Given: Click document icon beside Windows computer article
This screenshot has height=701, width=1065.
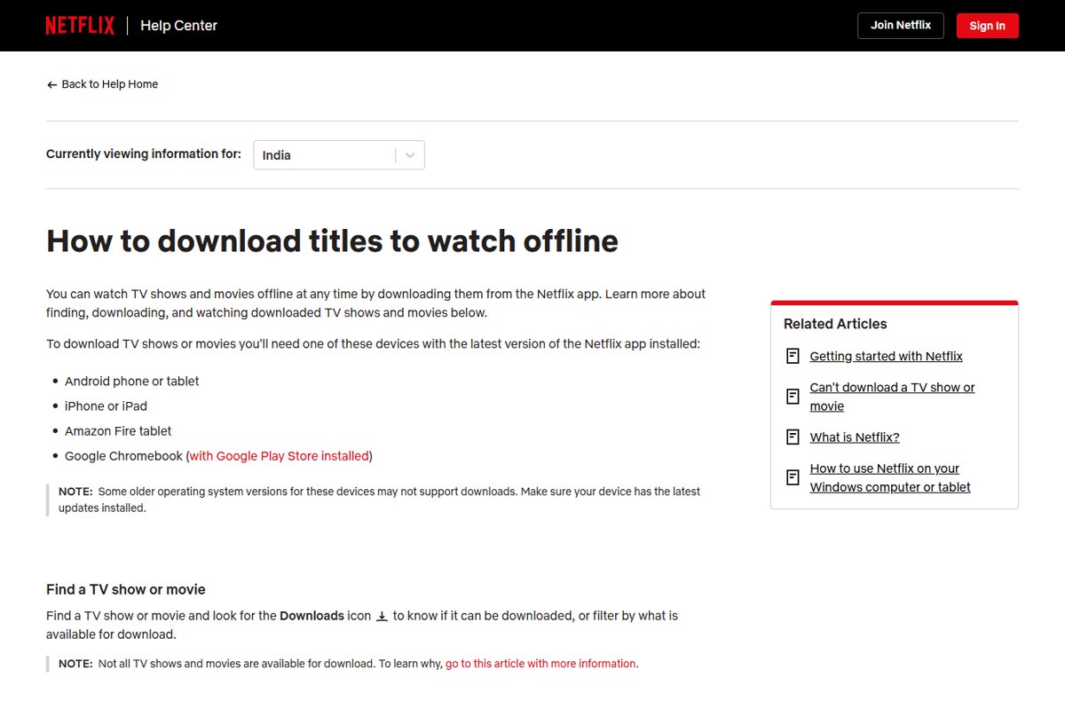Looking at the screenshot, I should coord(793,477).
